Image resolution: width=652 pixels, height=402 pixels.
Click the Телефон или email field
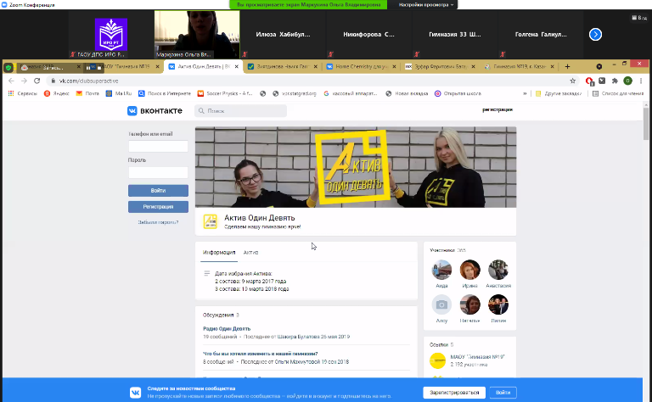158,146
